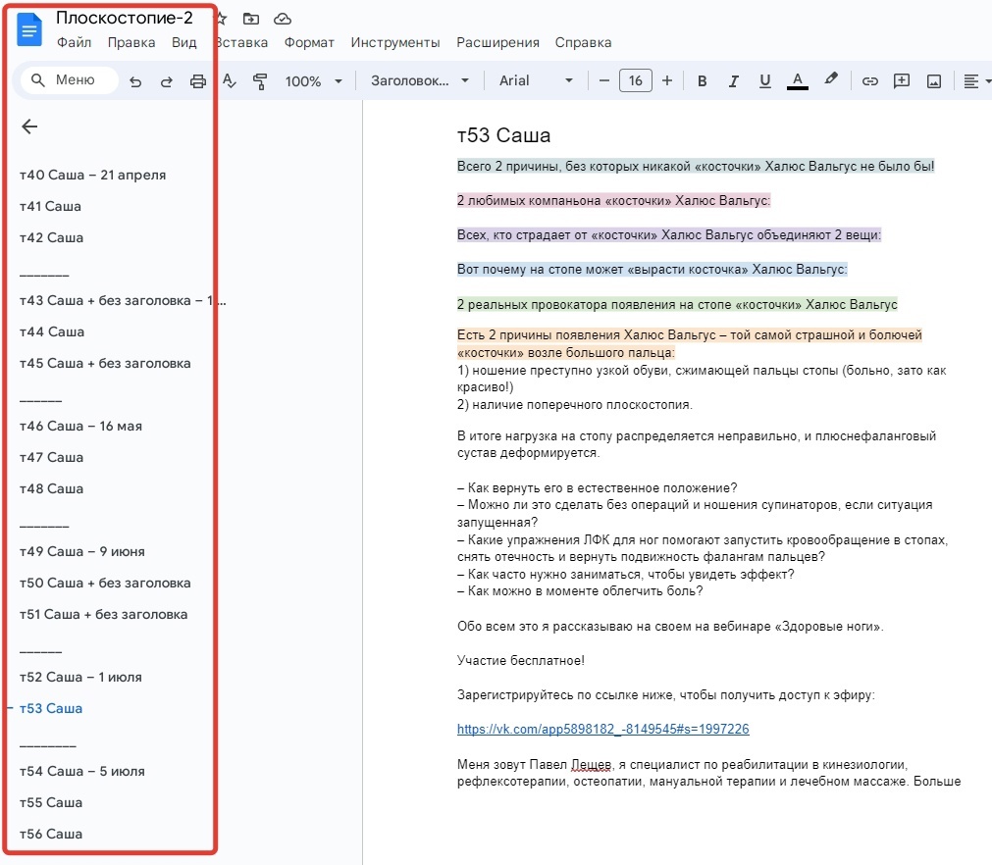The width and height of the screenshot is (992, 865).
Task: Jump to outline item т56 Саша
Action: [x=51, y=834]
